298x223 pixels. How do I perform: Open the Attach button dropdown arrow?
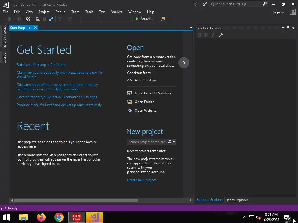[156, 19]
